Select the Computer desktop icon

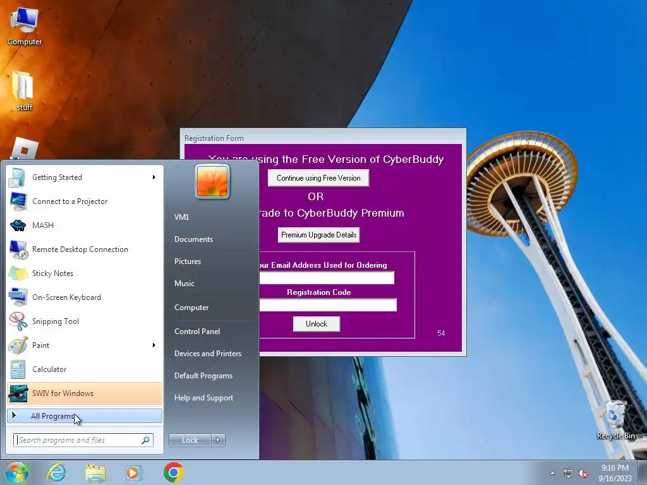[x=25, y=27]
